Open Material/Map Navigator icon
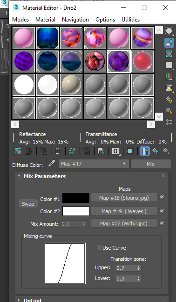Viewport: 176px width, 302px height. point(169,122)
